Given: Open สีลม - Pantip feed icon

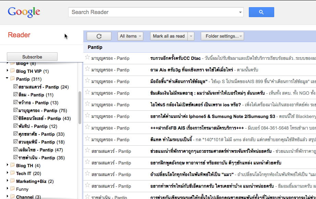Looking at the screenshot, I should click(x=15, y=94).
